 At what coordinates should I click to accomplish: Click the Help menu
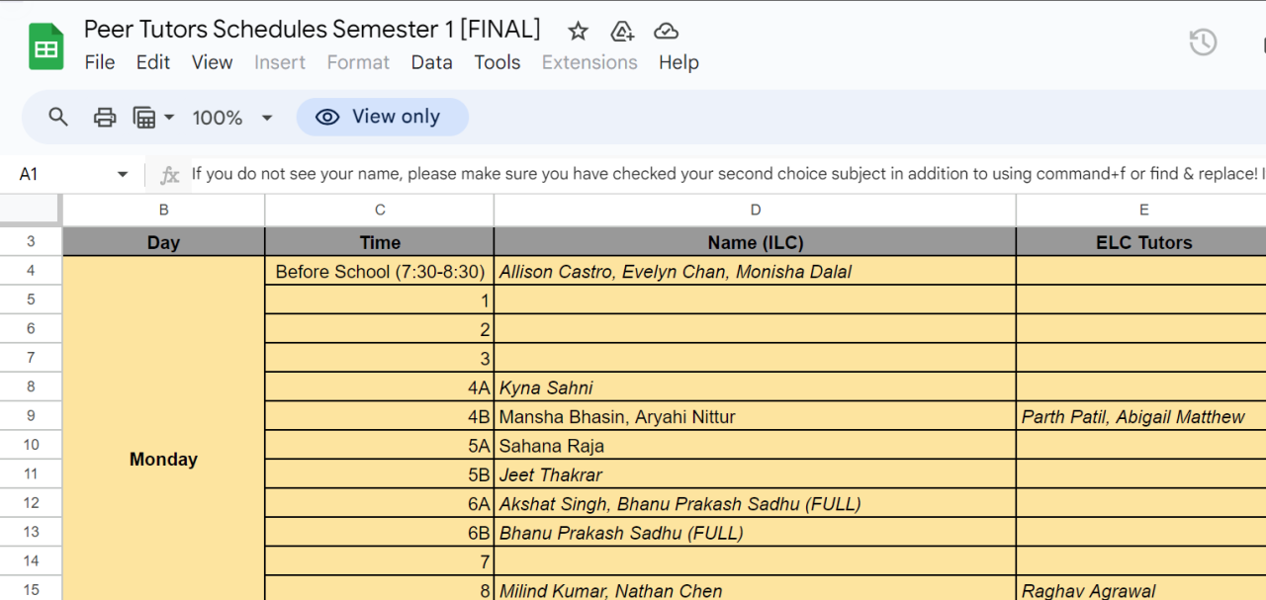pyautogui.click(x=678, y=62)
